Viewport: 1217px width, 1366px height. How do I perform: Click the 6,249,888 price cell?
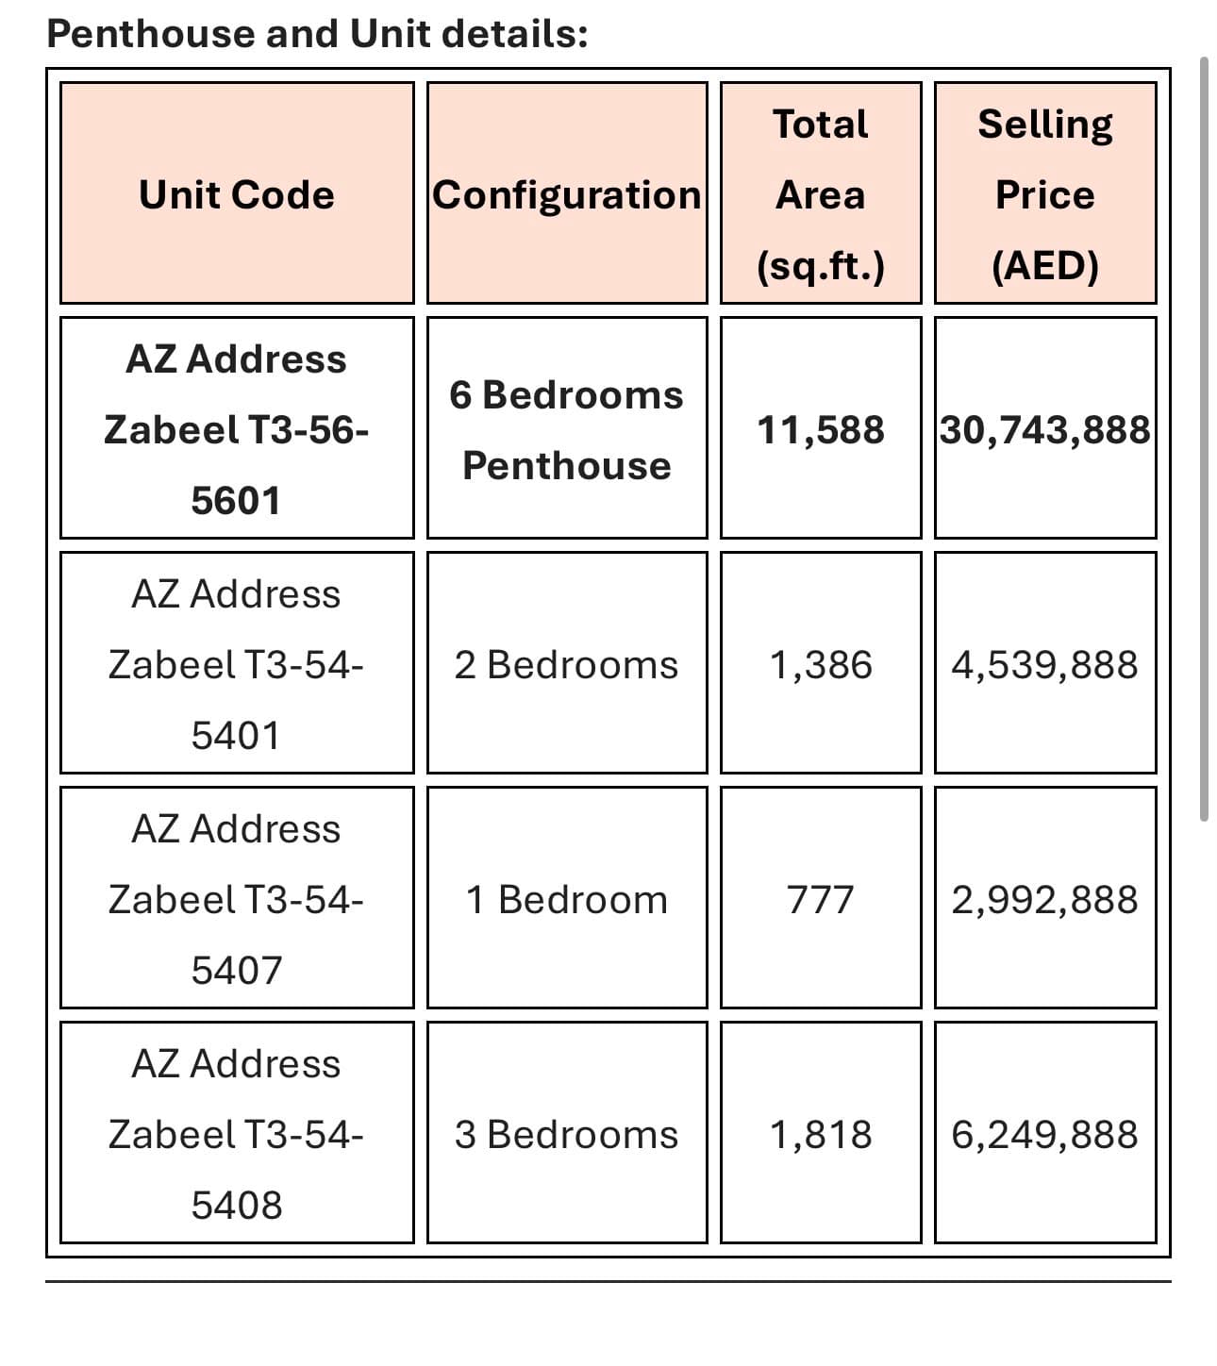point(1045,1132)
